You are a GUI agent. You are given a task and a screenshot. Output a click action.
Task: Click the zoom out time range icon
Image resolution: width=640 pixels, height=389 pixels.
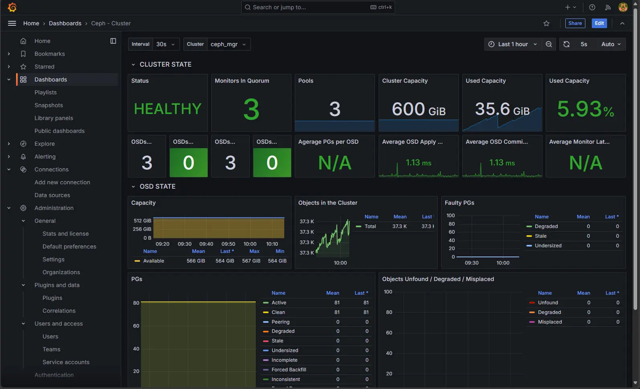[548, 44]
